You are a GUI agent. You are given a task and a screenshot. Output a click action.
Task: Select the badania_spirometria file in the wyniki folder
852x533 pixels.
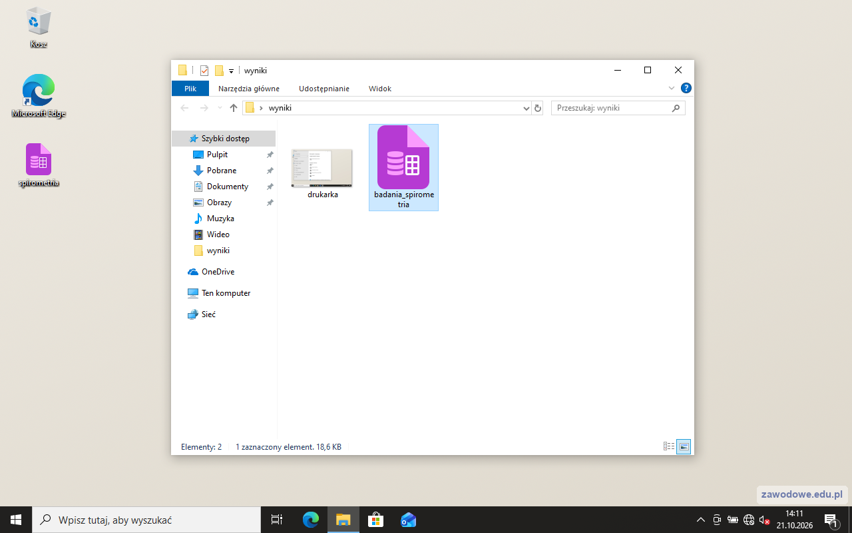pyautogui.click(x=403, y=167)
